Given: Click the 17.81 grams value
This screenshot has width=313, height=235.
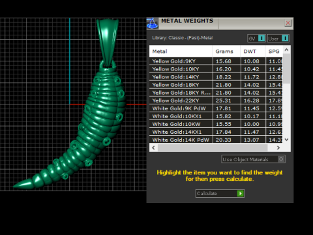Looking at the screenshot, I should coord(224,108).
